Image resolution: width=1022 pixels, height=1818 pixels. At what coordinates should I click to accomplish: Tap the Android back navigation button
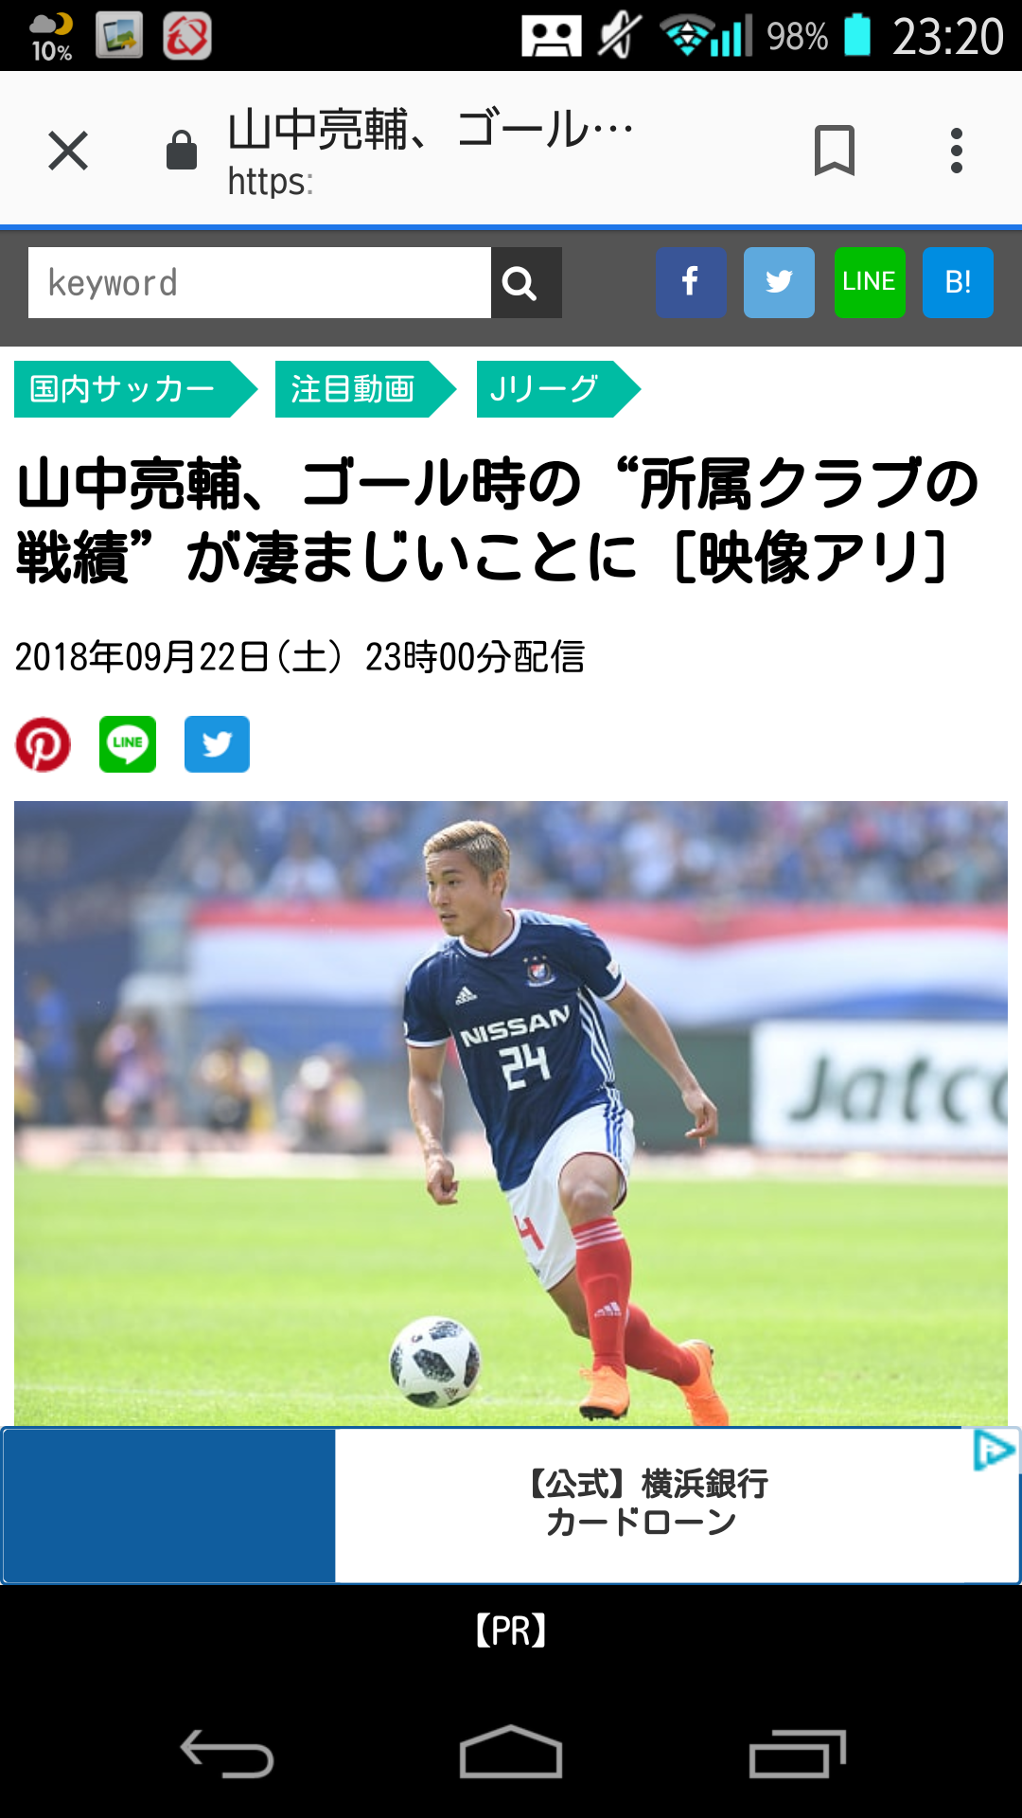pyautogui.click(x=227, y=1754)
